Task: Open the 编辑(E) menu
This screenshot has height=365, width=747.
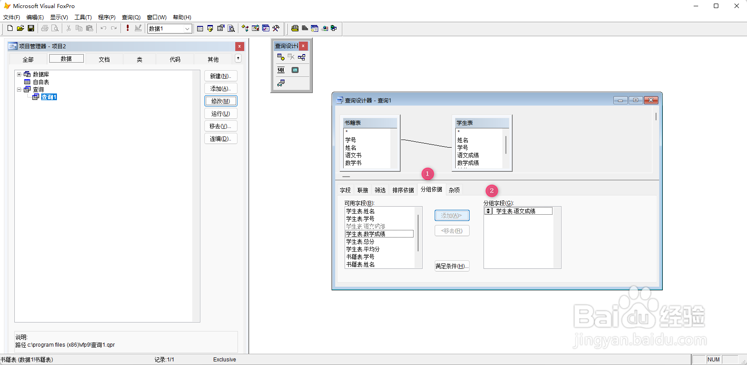Action: click(x=35, y=17)
